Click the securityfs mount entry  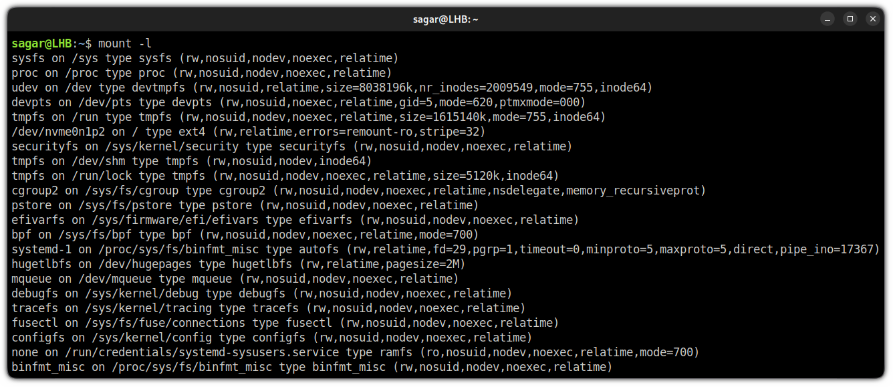pyautogui.click(x=292, y=146)
